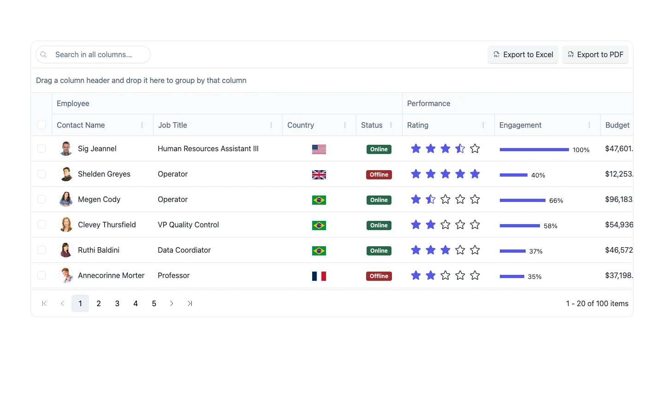664x415 pixels.
Task: Click the Online status badge for Sig Jeannel
Action: pos(379,149)
